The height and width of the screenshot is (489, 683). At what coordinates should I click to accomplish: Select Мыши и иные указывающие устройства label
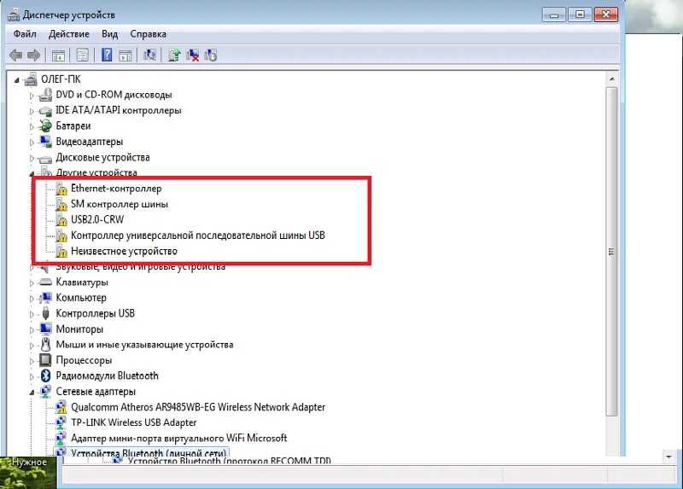(x=144, y=345)
